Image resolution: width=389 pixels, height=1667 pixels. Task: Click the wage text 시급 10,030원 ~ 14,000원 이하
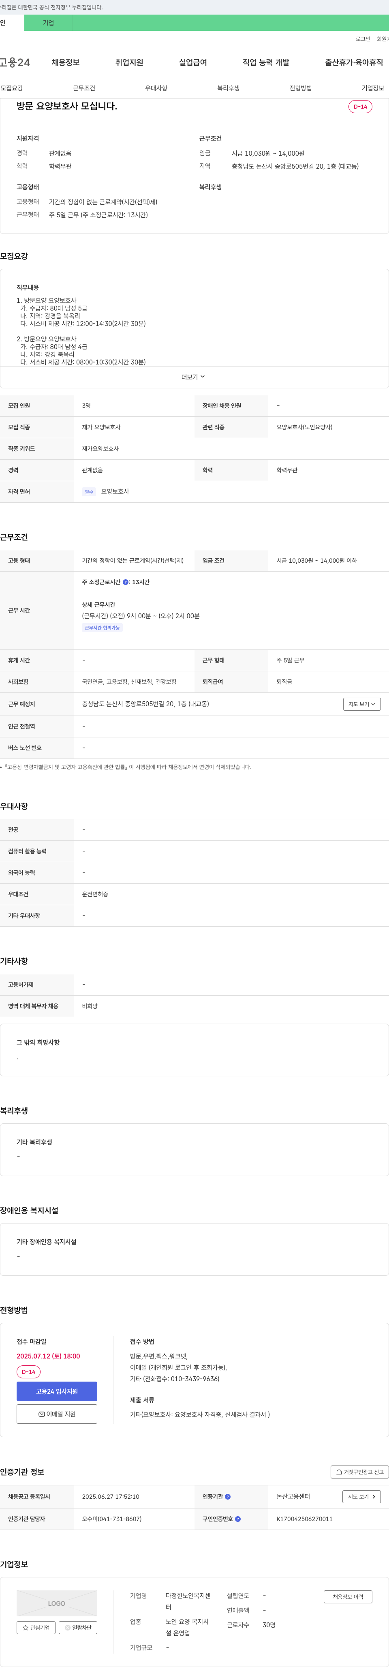(316, 560)
